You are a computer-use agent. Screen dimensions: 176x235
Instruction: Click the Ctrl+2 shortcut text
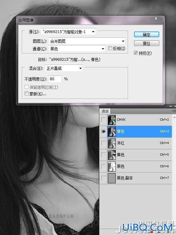pyautogui.click(x=164, y=120)
